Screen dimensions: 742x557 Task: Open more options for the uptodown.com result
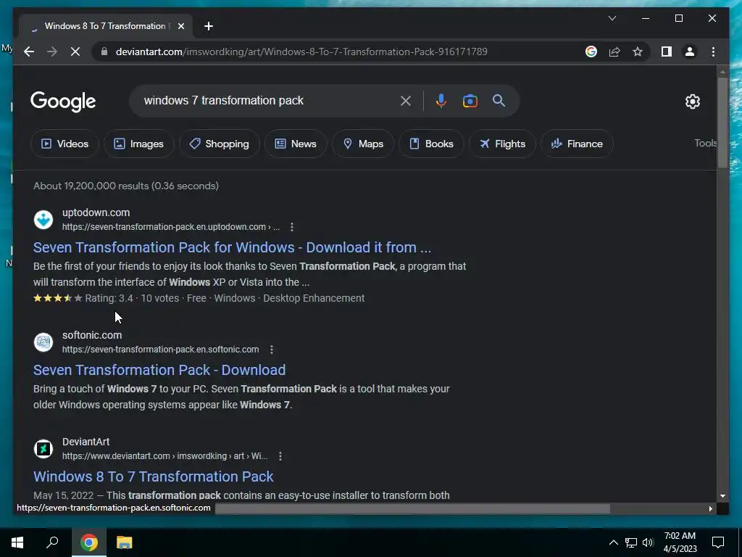point(292,227)
